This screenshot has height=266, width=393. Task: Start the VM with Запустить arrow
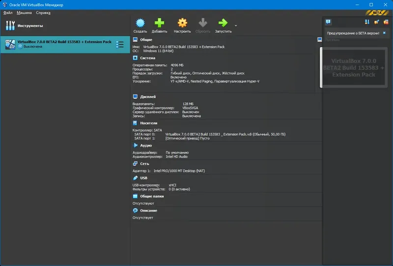[x=223, y=23]
